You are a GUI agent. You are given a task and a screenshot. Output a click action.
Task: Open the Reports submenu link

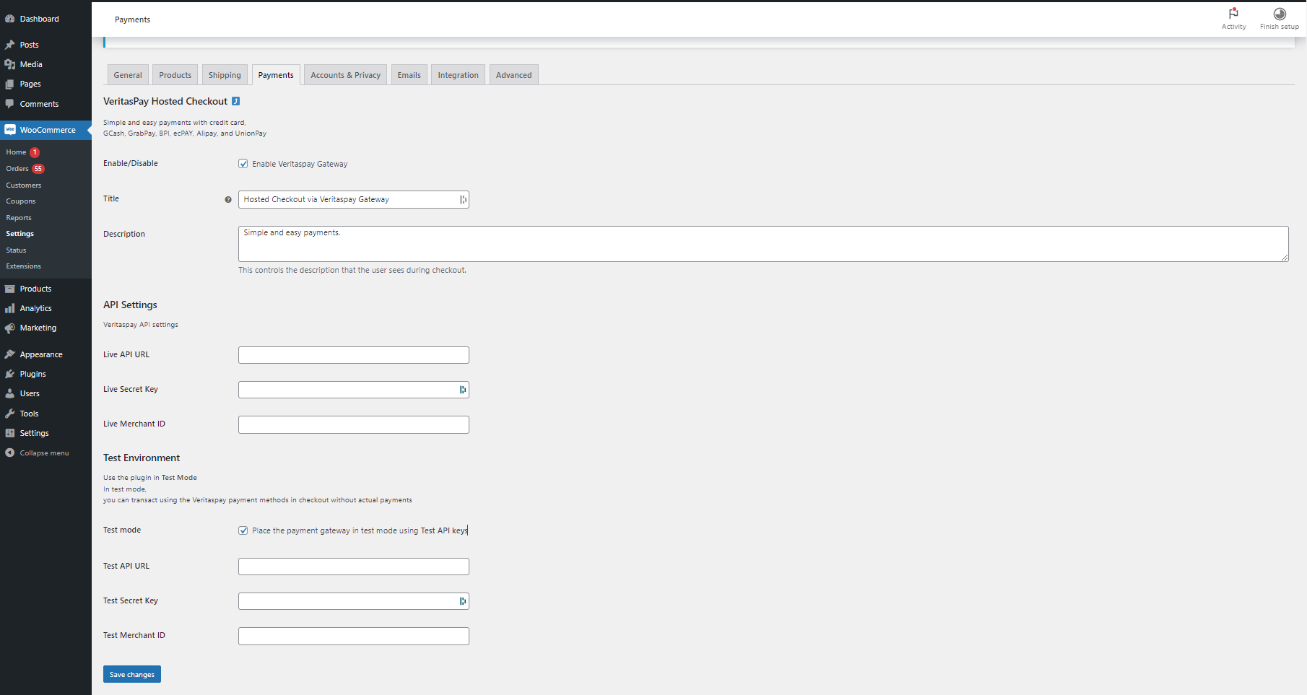19,218
